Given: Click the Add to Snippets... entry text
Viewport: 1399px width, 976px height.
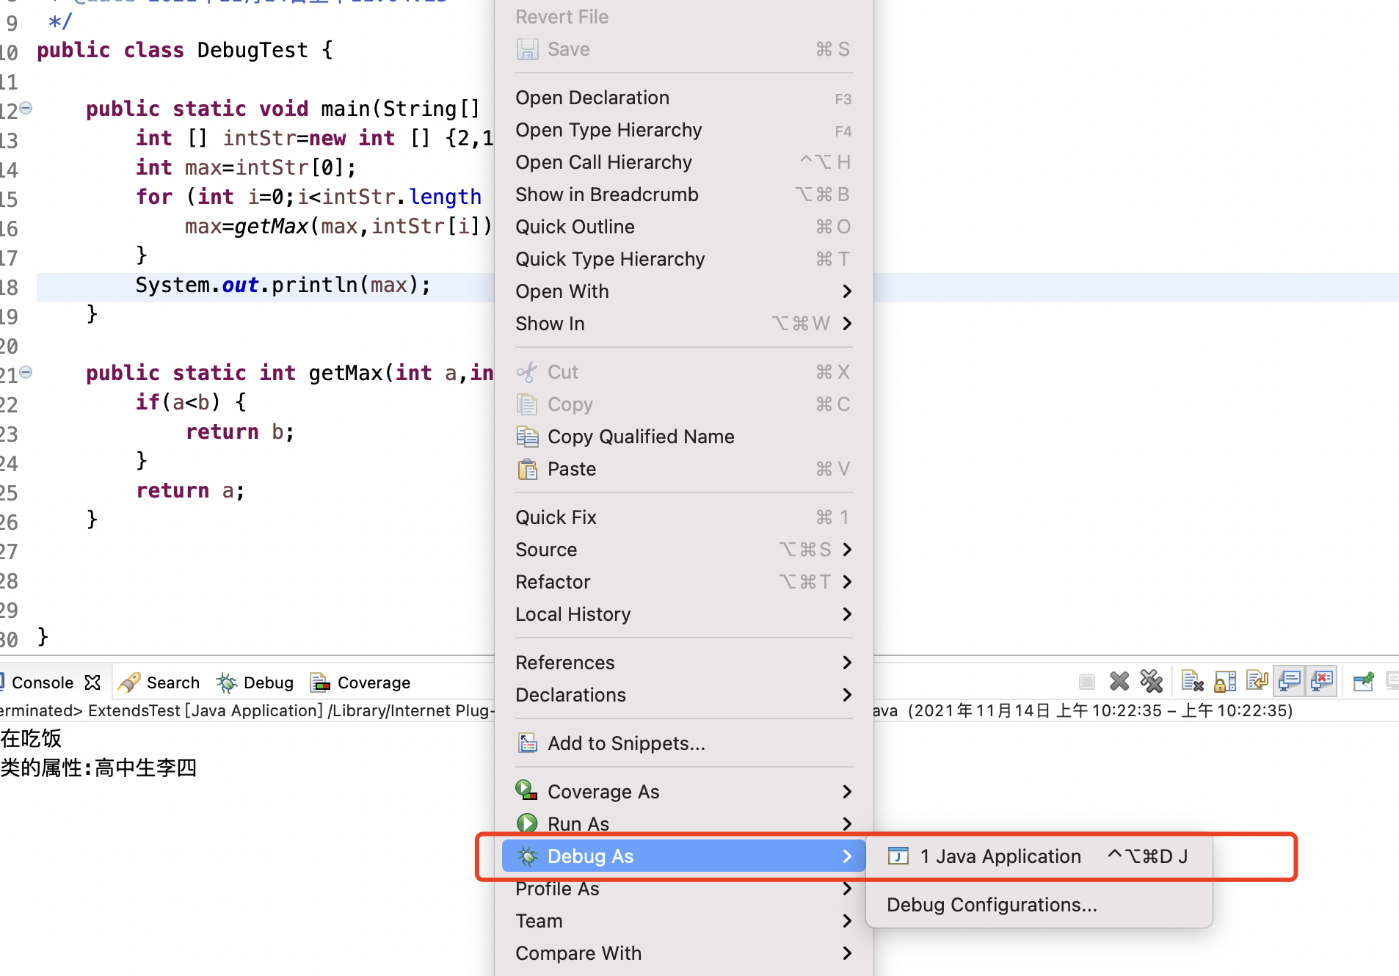Looking at the screenshot, I should coord(626,743).
